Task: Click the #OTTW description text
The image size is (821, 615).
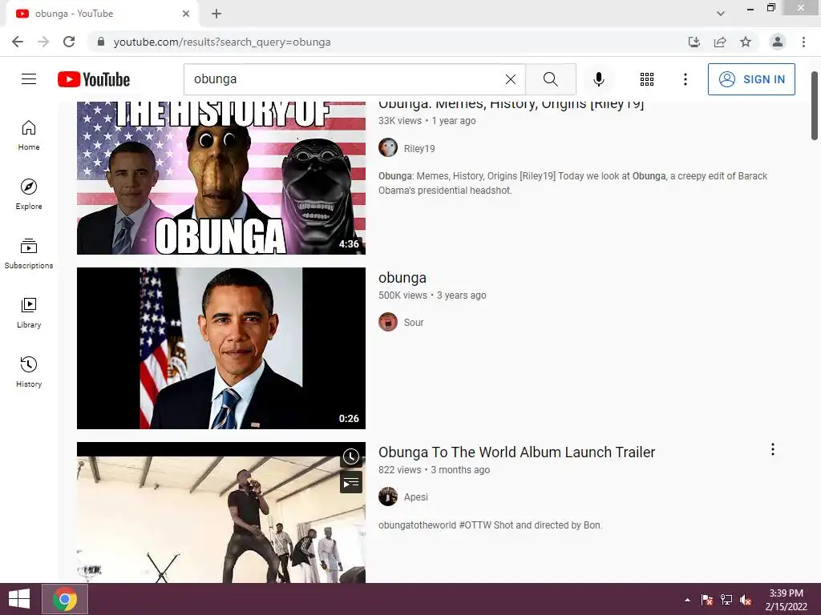Action: [490, 525]
